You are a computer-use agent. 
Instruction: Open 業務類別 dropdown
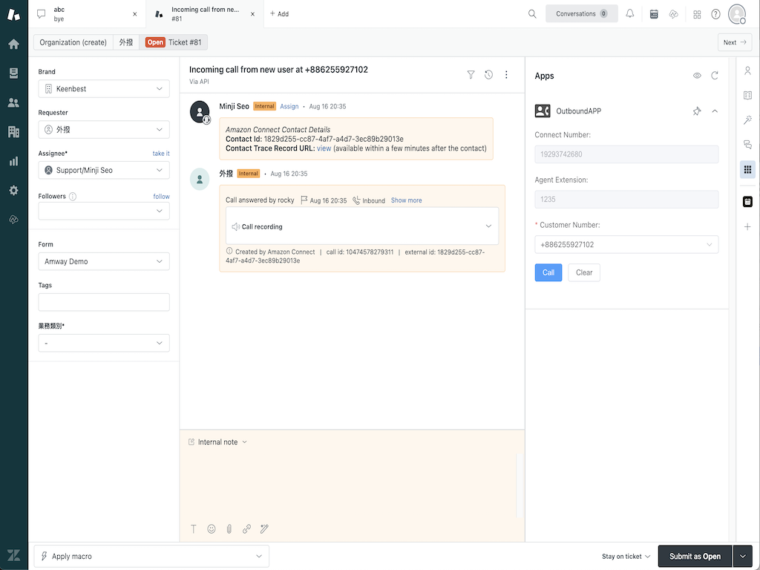tap(104, 343)
